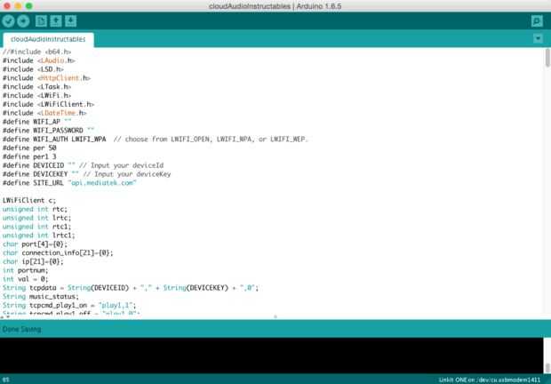
Task: Open a sketch with the Open icon
Action: click(x=56, y=21)
